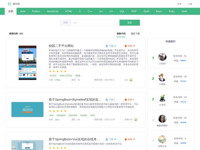Screen dimensions: 200x150
Task: Open 酷酷的橘红 author avatar in ranking
Action: 162,119
